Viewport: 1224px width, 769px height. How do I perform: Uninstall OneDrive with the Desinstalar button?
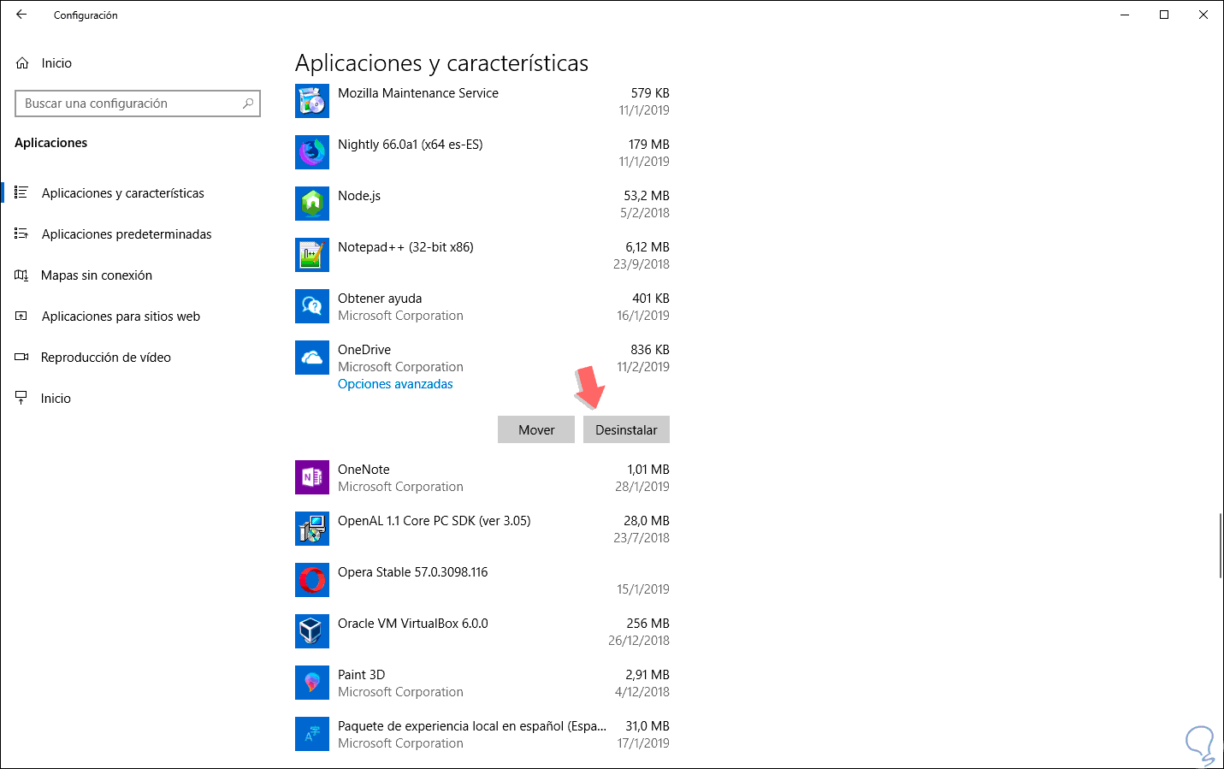(626, 429)
